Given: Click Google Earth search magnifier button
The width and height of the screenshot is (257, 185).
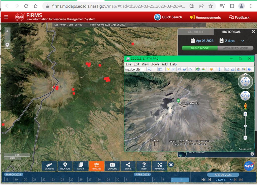Looking at the screenshot, I should point(149,69).
